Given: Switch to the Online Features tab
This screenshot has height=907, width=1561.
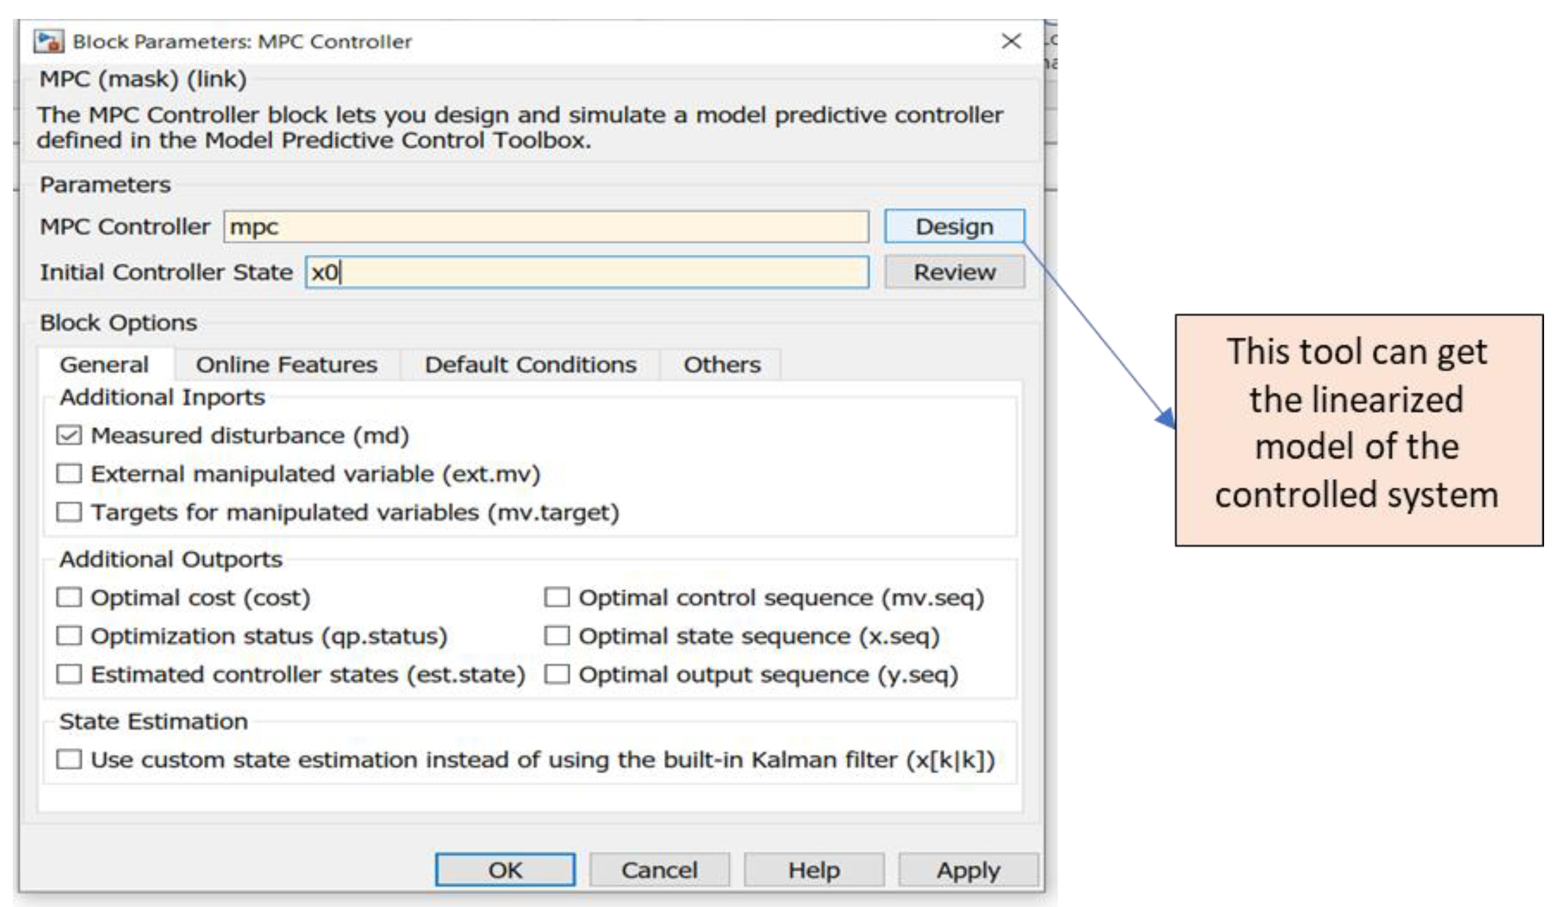Looking at the screenshot, I should click(x=286, y=365).
